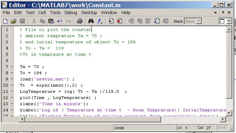Open the File menu
Image resolution: width=236 pixels, height=133 pixels.
tap(6, 13)
